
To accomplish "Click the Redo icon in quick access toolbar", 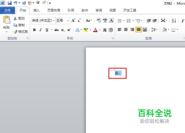I will (x=24, y=3).
